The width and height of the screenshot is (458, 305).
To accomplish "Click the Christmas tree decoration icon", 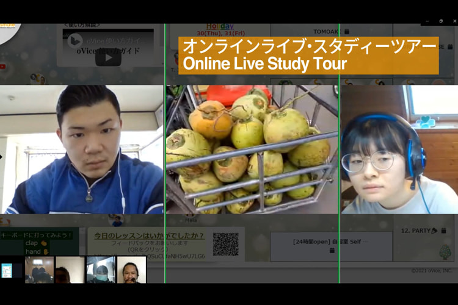I will 445,252.
